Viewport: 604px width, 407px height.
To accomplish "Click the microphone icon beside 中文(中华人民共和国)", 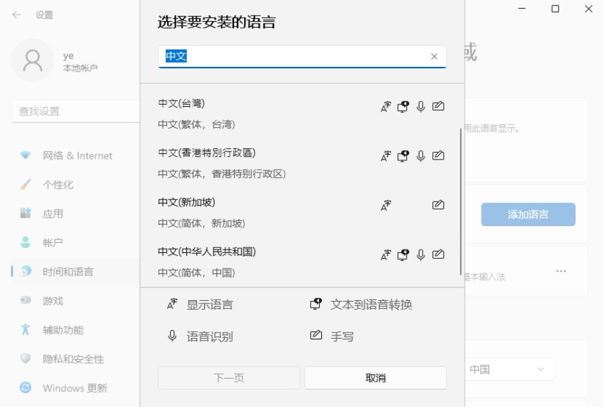I will pyautogui.click(x=421, y=255).
